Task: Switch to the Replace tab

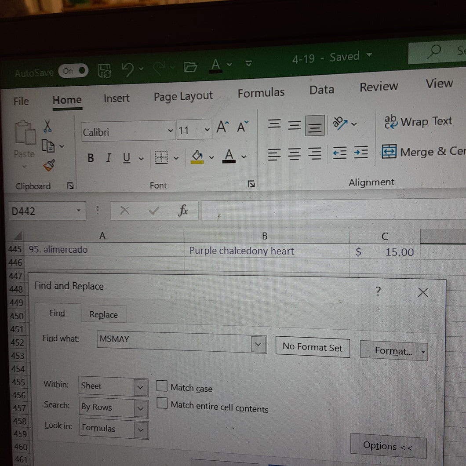Action: pos(103,314)
